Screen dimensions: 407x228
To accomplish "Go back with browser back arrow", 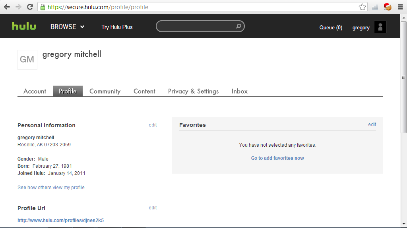I will [x=7, y=7].
